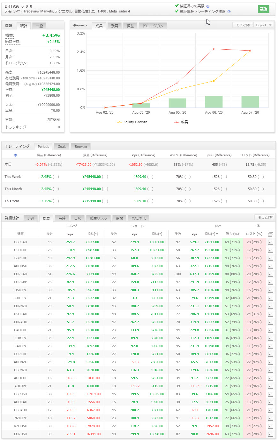Open the MAE/MFE tab
The image size is (278, 442).
pos(139,218)
